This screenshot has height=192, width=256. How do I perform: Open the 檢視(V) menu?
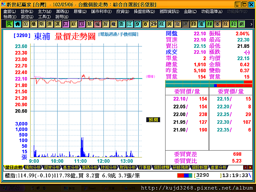pyautogui.click(x=10, y=17)
